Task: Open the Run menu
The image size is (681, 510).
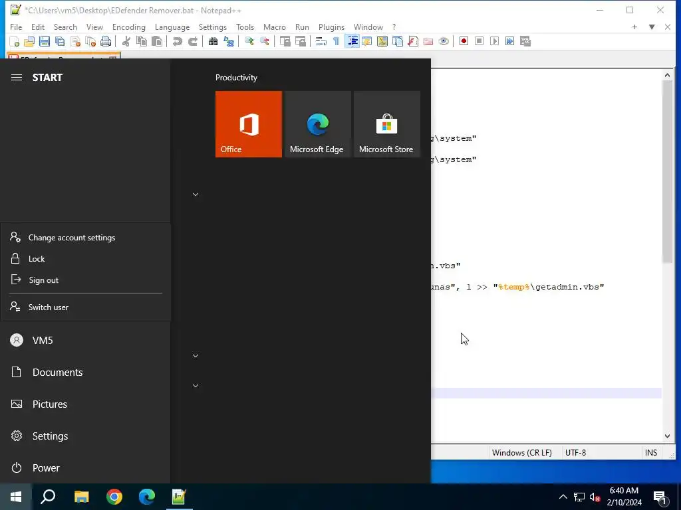Action: [303, 27]
